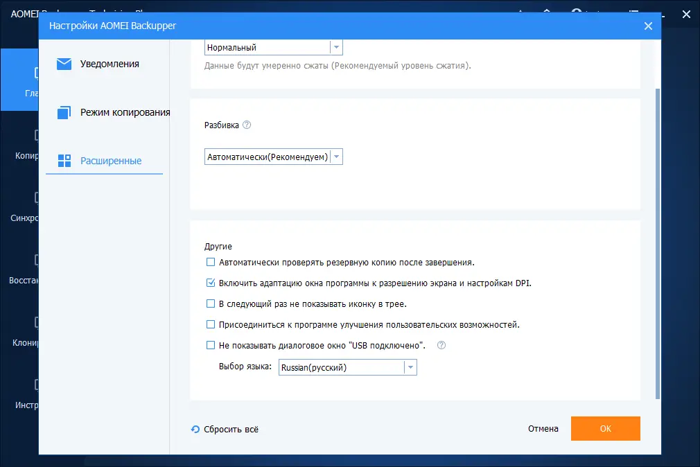Enable automatic backup verification after completion checkbox
700x467 pixels.
[x=211, y=262]
